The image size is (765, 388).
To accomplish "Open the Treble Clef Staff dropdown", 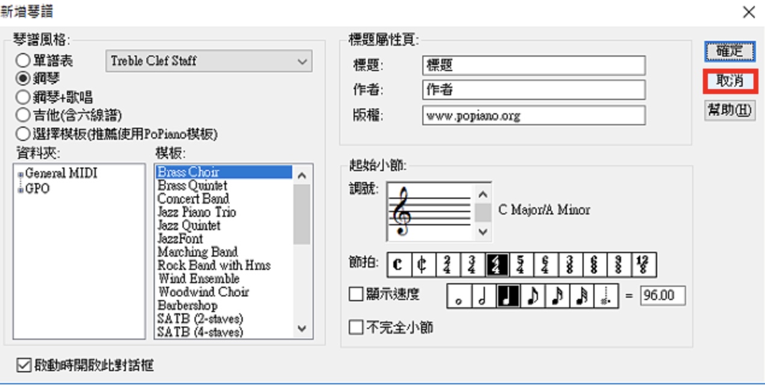I will (x=209, y=61).
